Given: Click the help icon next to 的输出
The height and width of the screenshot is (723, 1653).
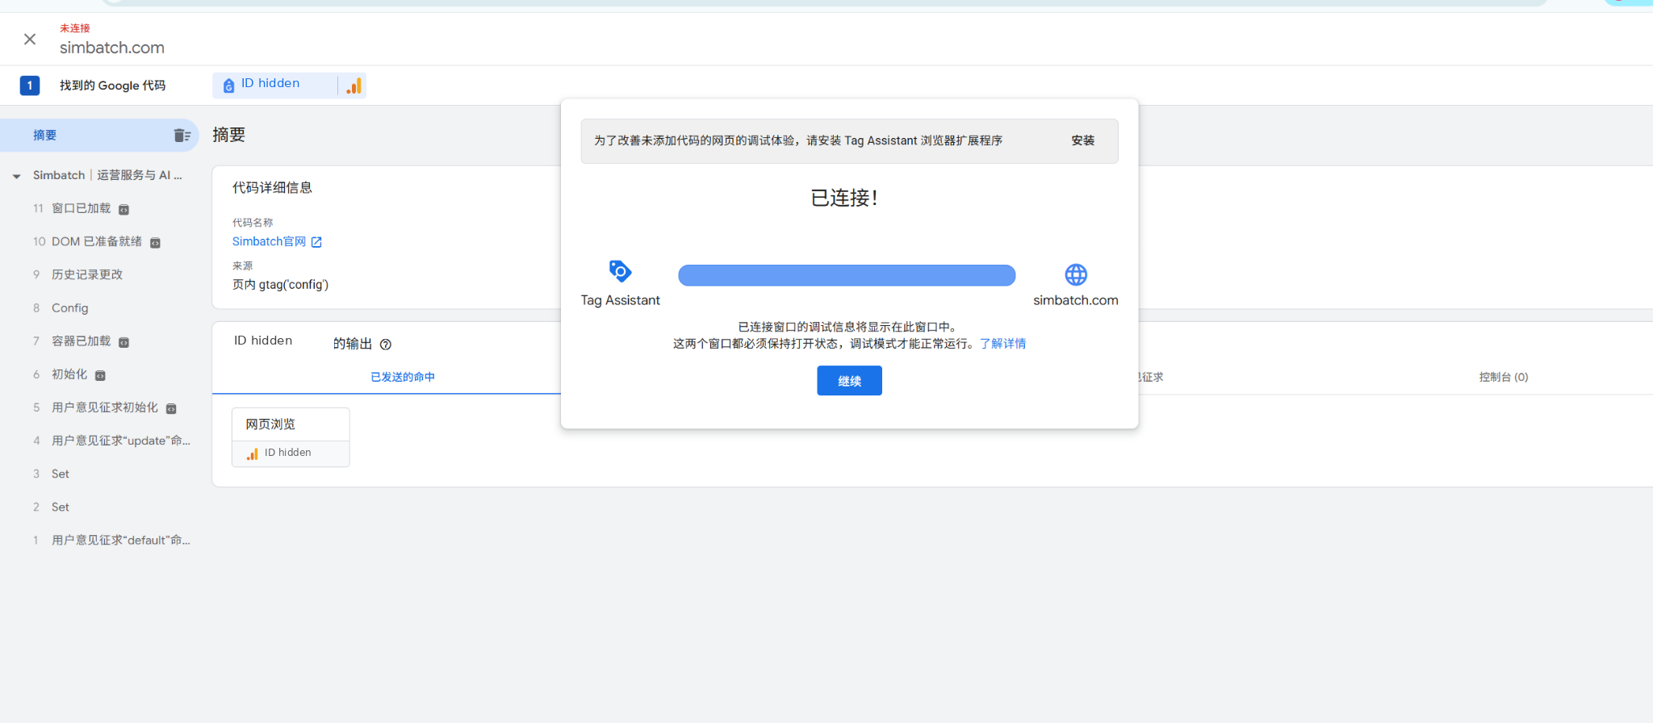Looking at the screenshot, I should 386,345.
